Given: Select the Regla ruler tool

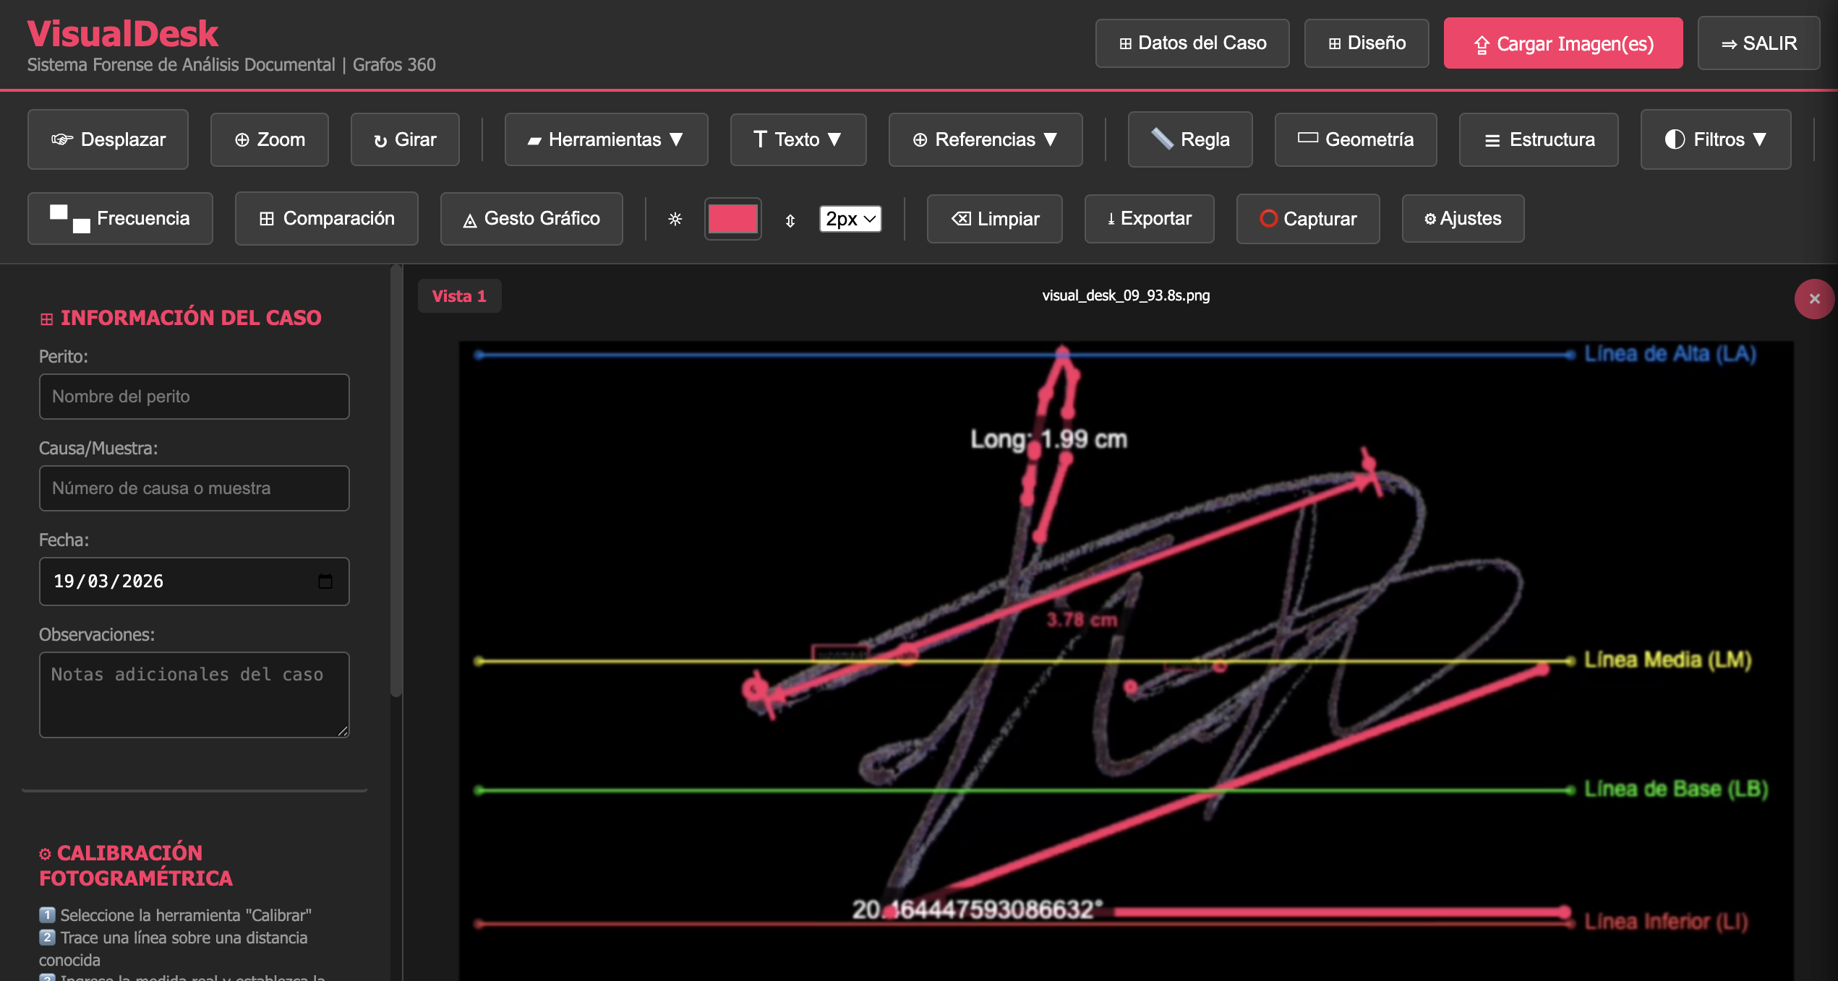Looking at the screenshot, I should [1189, 139].
